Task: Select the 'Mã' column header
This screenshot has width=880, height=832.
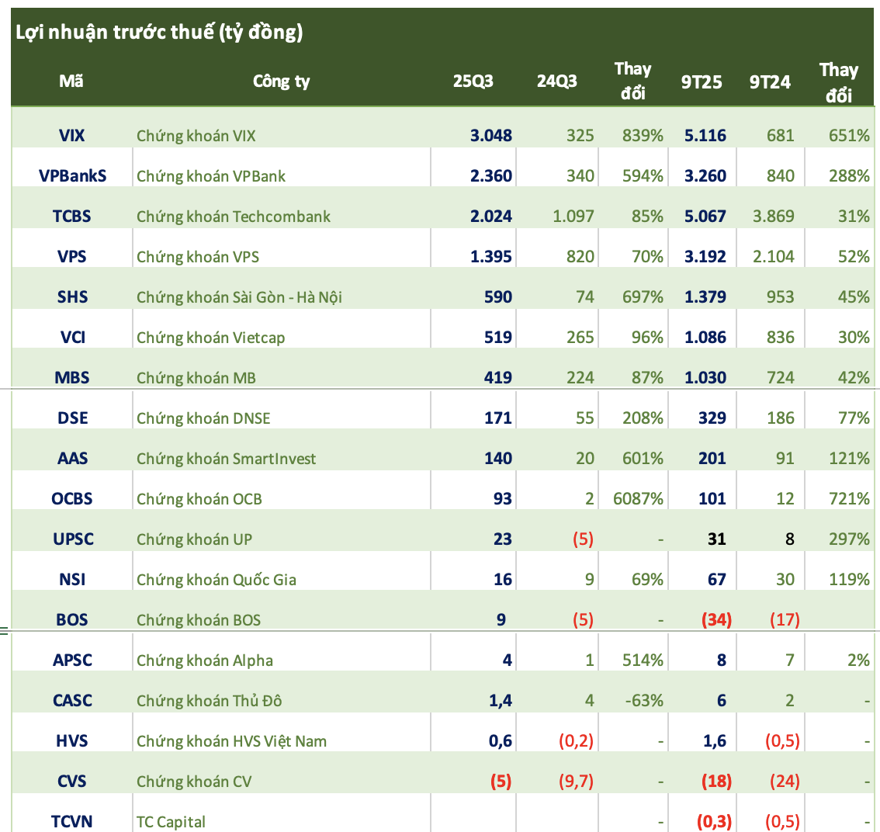Action: tap(71, 81)
